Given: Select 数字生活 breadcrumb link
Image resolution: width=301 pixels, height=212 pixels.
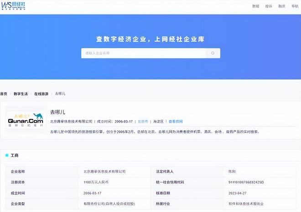Looking at the screenshot, I should (21, 93).
